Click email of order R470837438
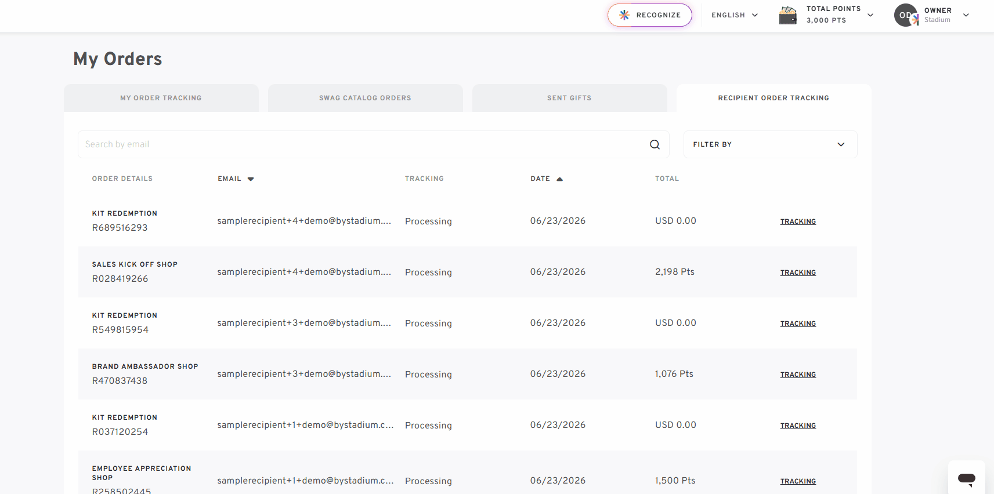994x494 pixels. tap(304, 374)
